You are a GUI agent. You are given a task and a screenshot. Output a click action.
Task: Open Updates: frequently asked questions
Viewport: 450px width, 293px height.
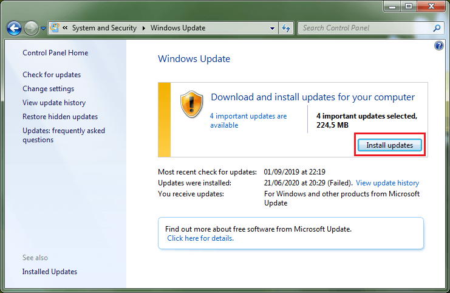coord(64,136)
